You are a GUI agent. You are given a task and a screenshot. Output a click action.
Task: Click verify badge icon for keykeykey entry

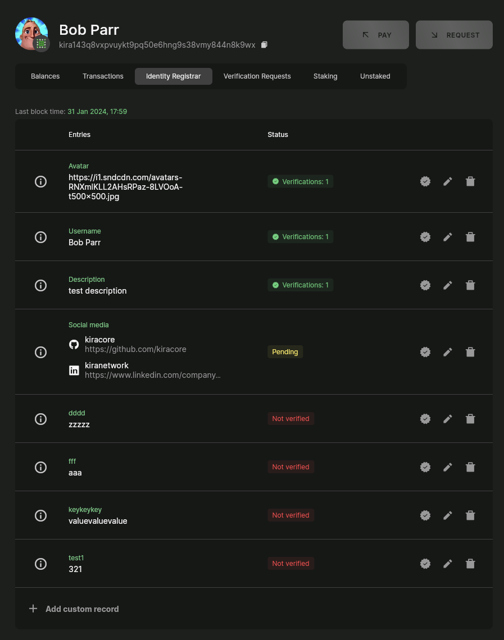(425, 515)
